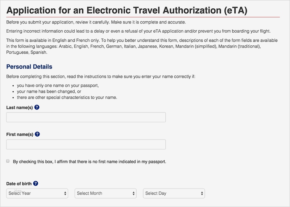Click the Last name(s) field label
The width and height of the screenshot is (290, 207).
(x=20, y=108)
